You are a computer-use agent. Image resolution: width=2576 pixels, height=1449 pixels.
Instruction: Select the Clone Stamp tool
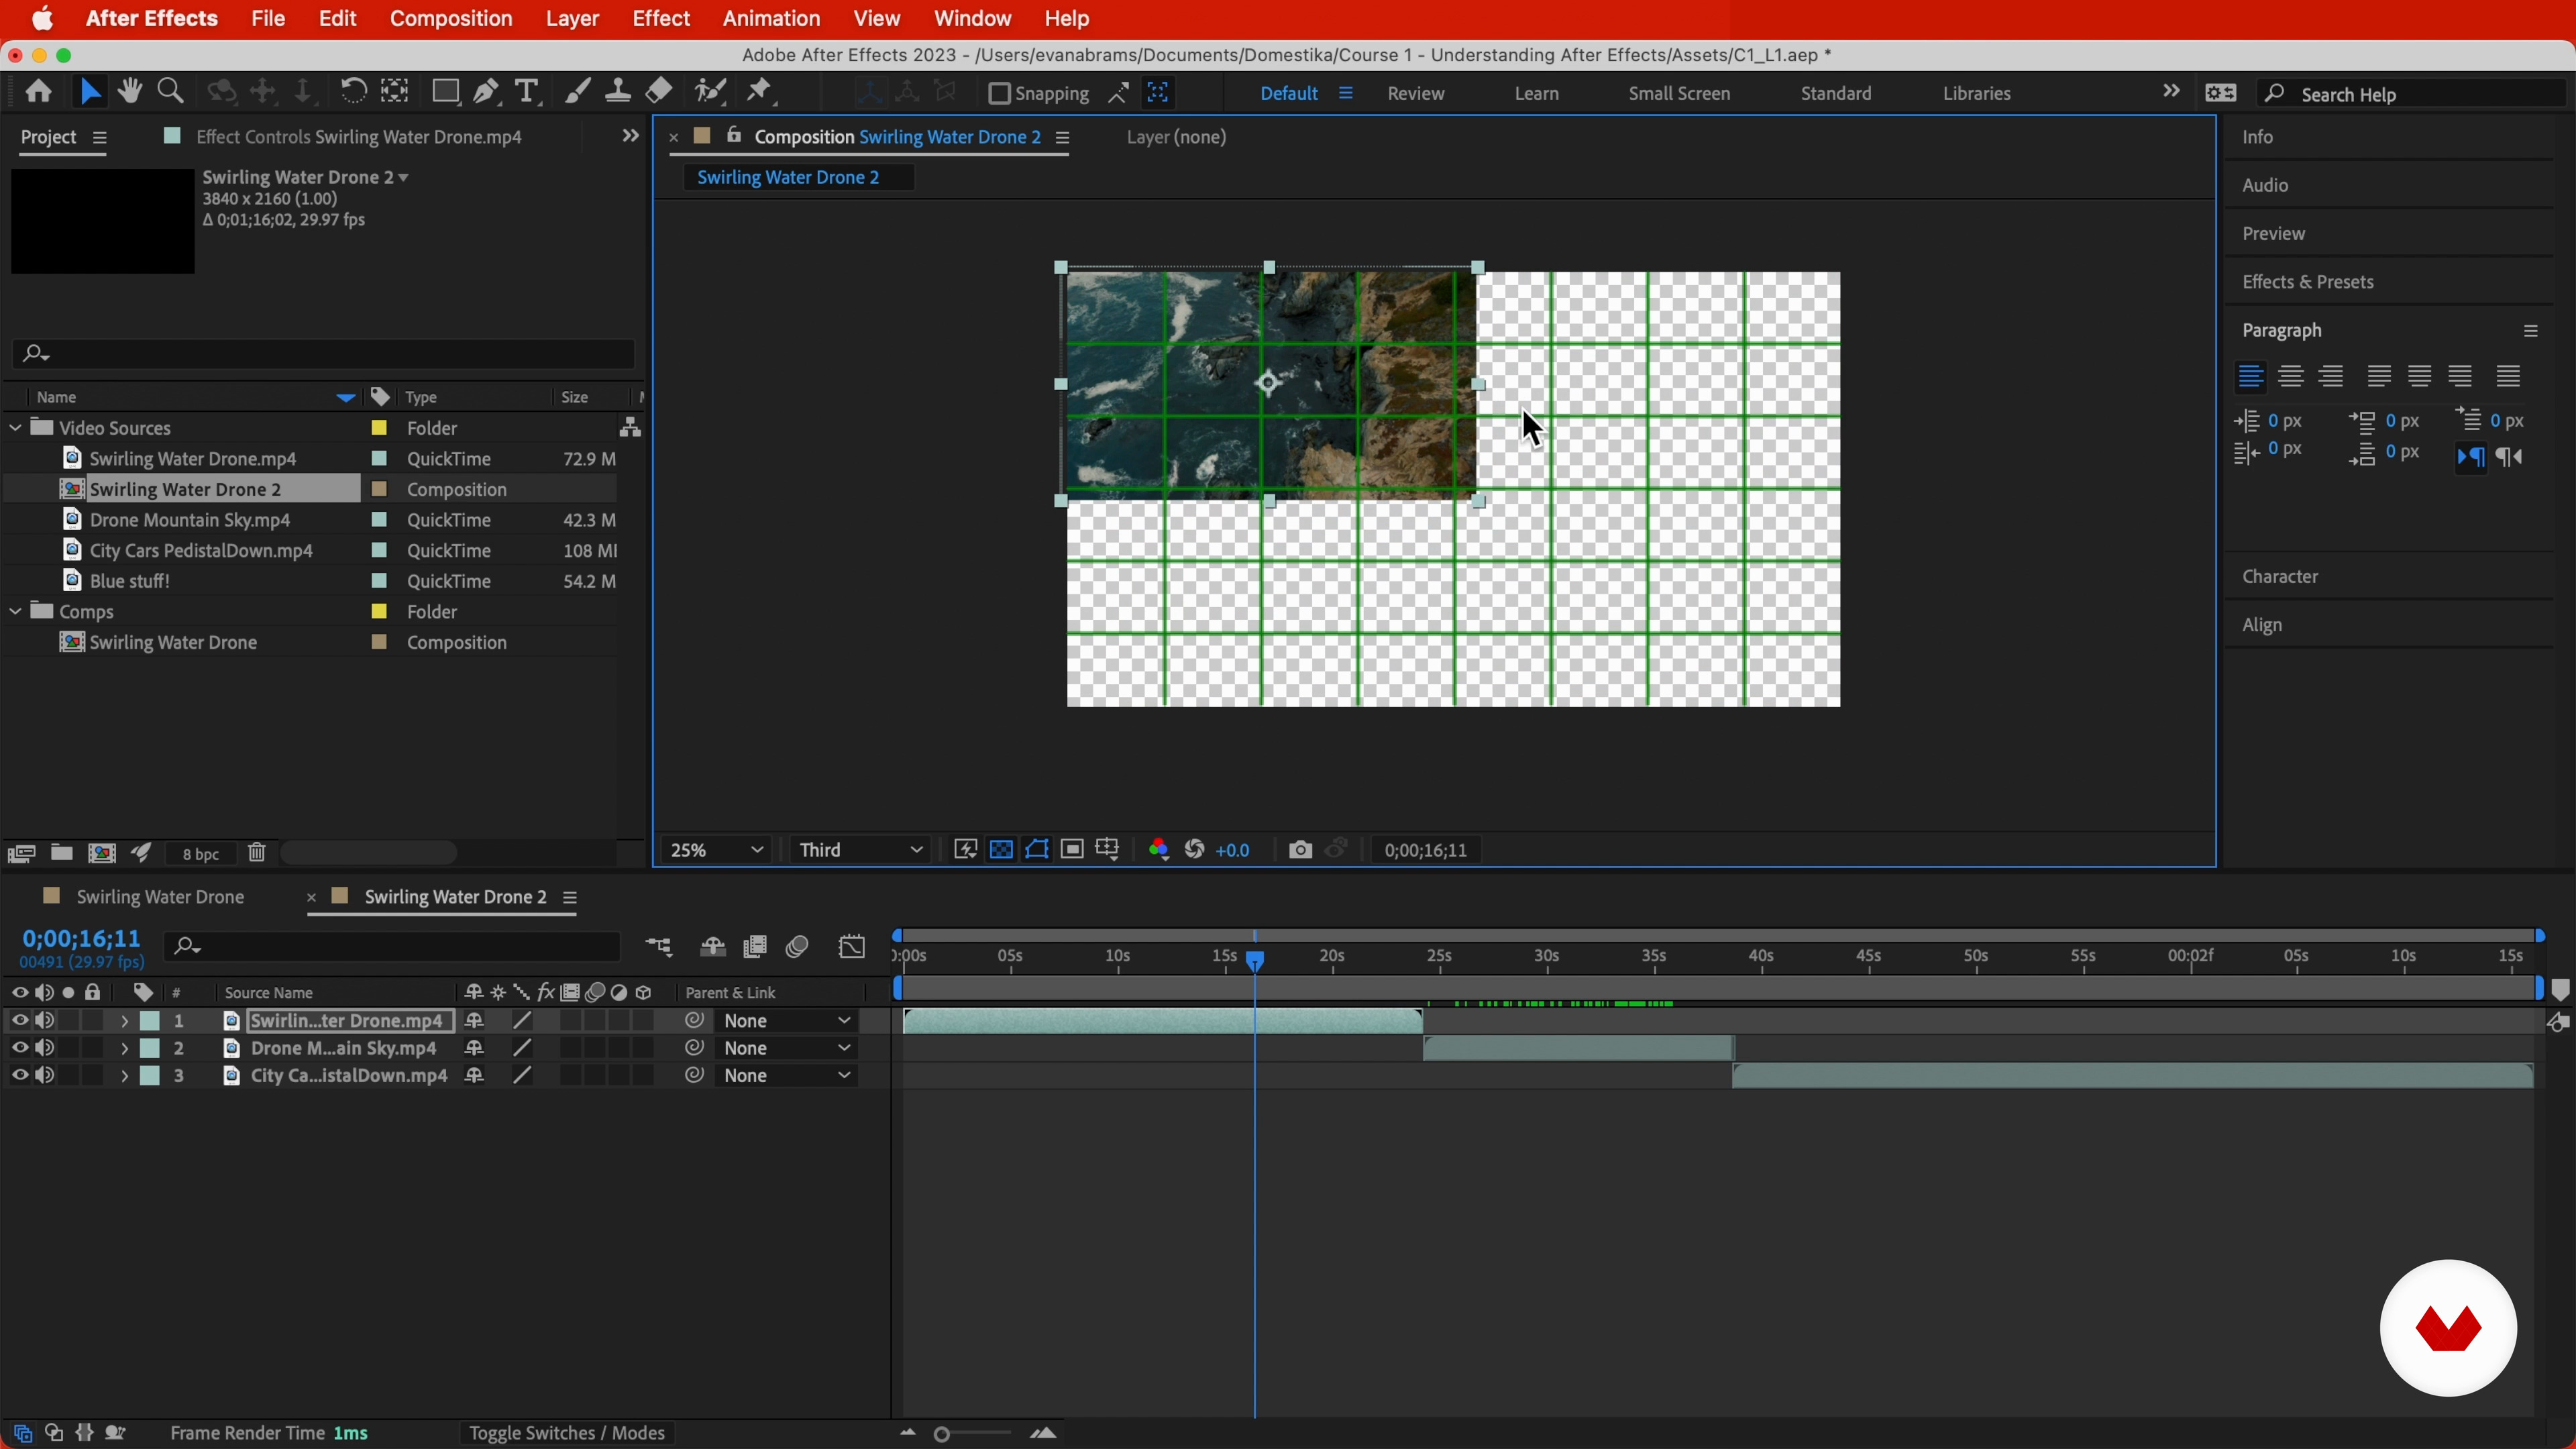coord(617,92)
